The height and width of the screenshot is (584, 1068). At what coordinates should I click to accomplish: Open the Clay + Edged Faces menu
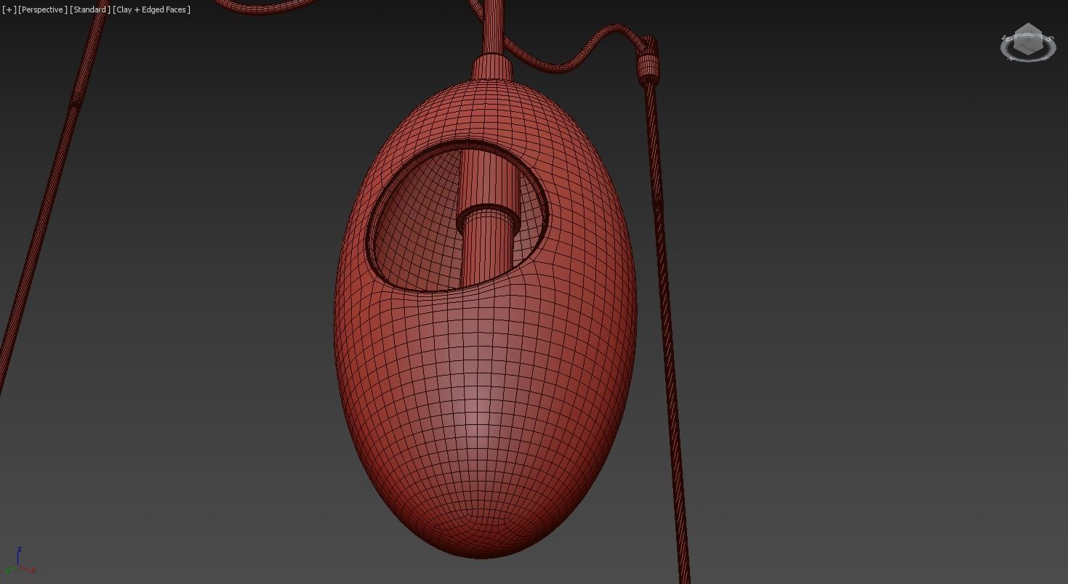(x=152, y=9)
